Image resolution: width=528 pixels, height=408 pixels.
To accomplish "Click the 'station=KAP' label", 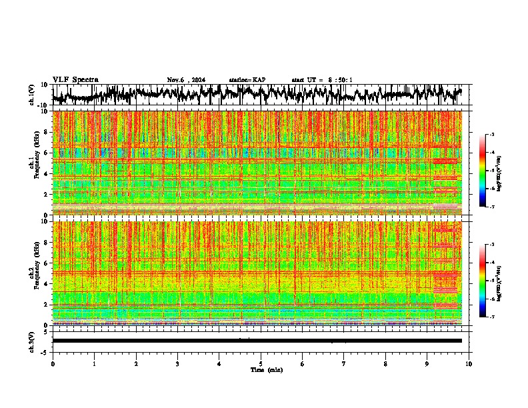I will coord(247,80).
